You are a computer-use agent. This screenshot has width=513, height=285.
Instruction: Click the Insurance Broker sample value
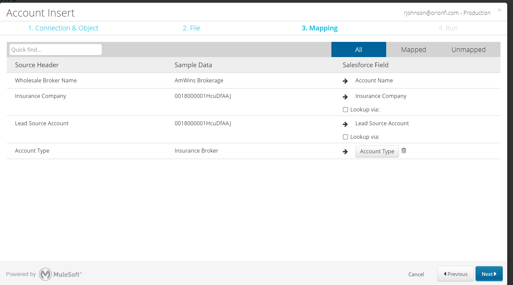pos(196,151)
